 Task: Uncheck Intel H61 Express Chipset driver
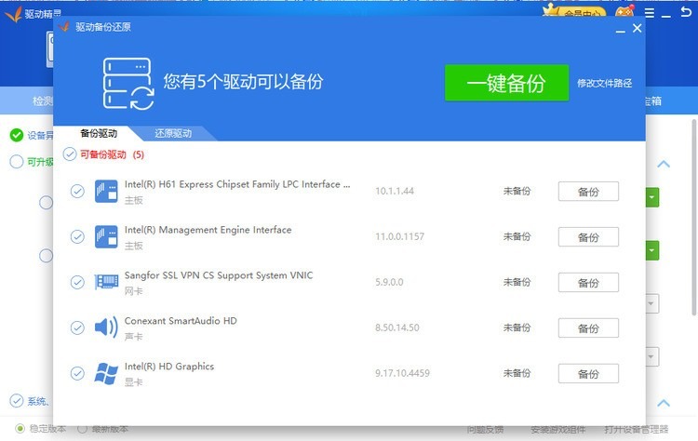(77, 191)
